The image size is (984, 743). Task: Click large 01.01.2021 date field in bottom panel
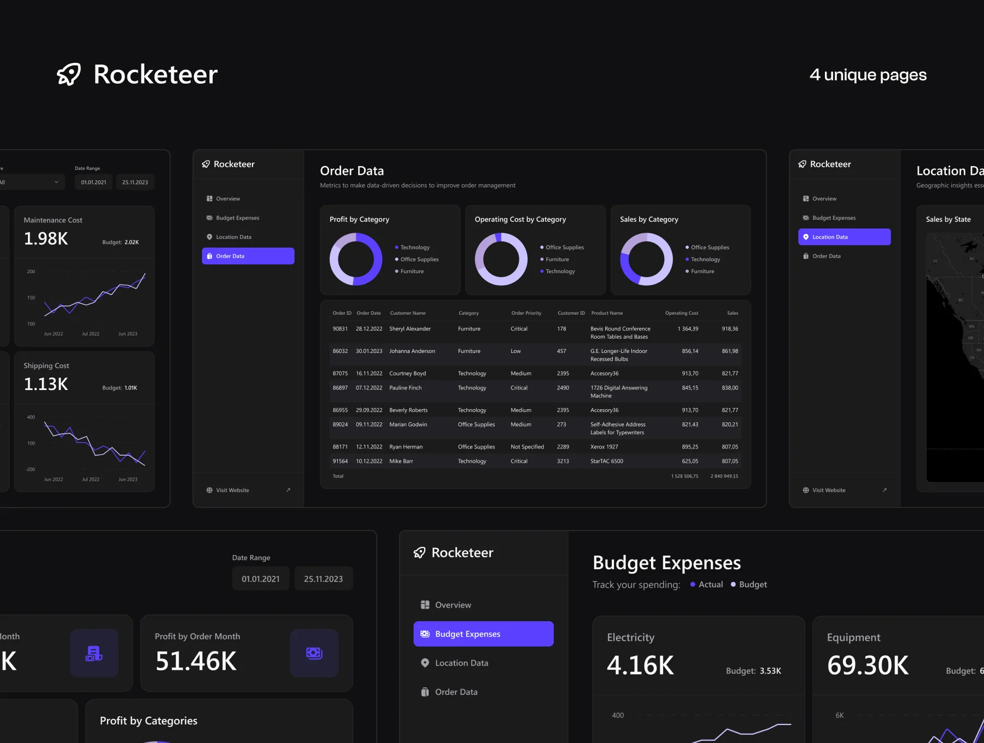tap(261, 579)
